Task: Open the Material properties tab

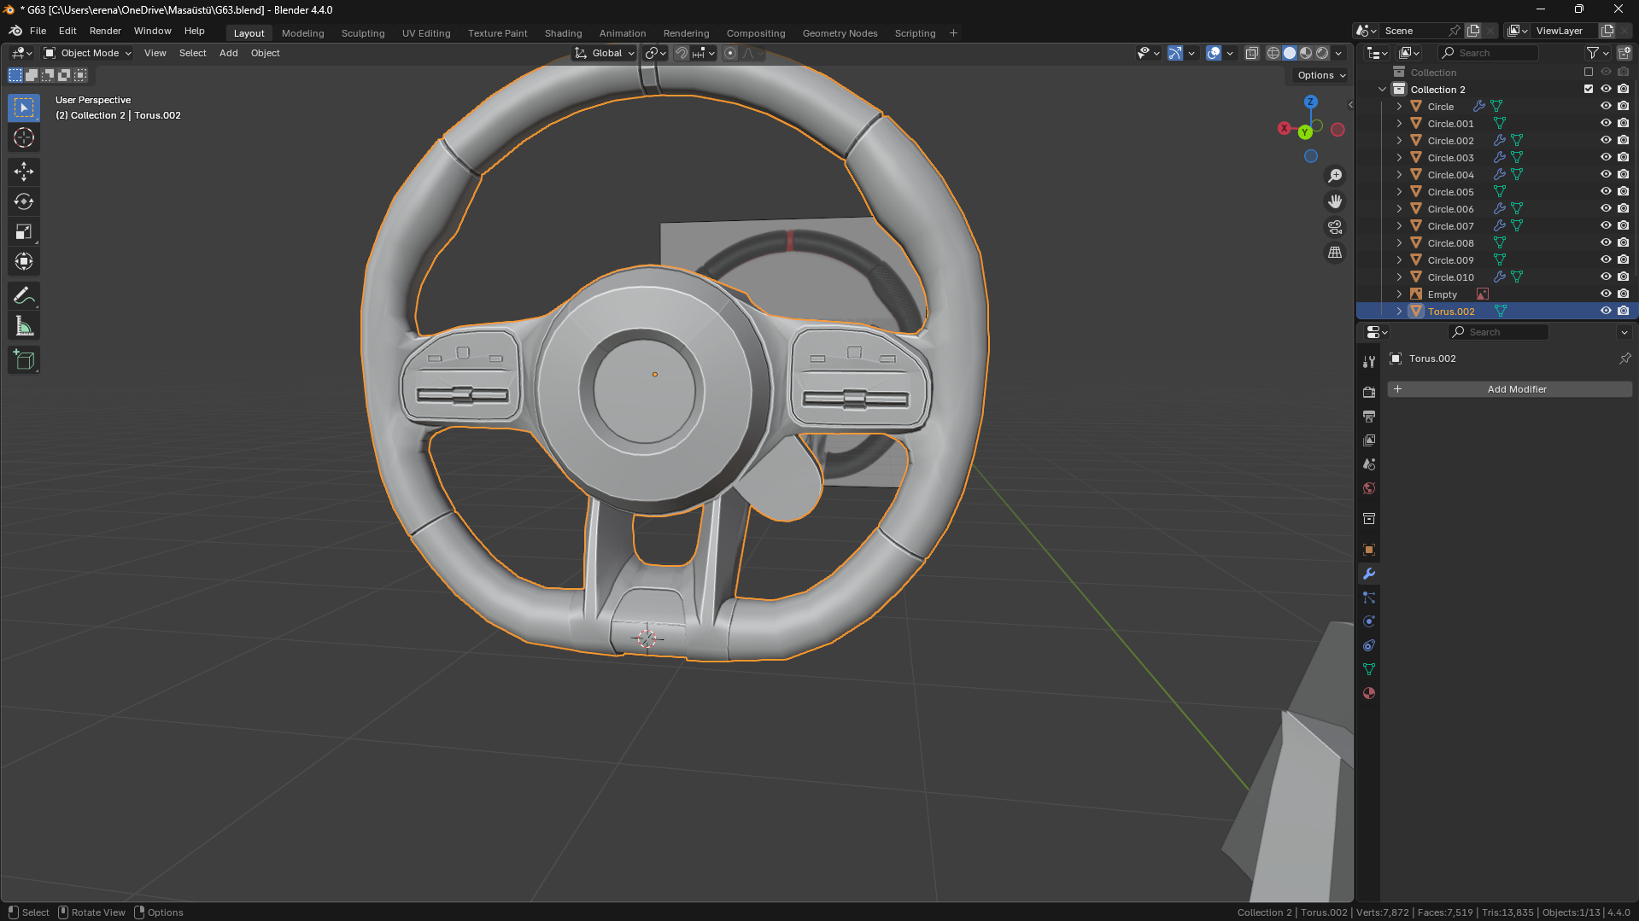Action: click(x=1369, y=693)
